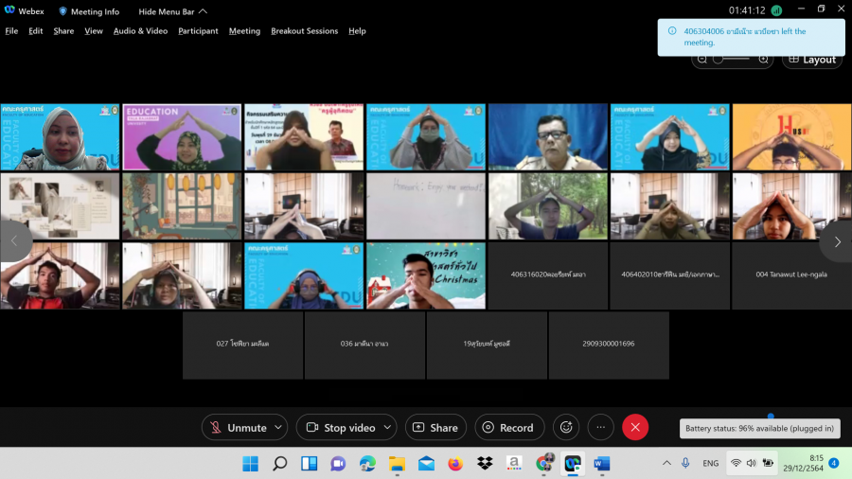Open Firefox from the taskbar
The width and height of the screenshot is (852, 479).
(455, 463)
